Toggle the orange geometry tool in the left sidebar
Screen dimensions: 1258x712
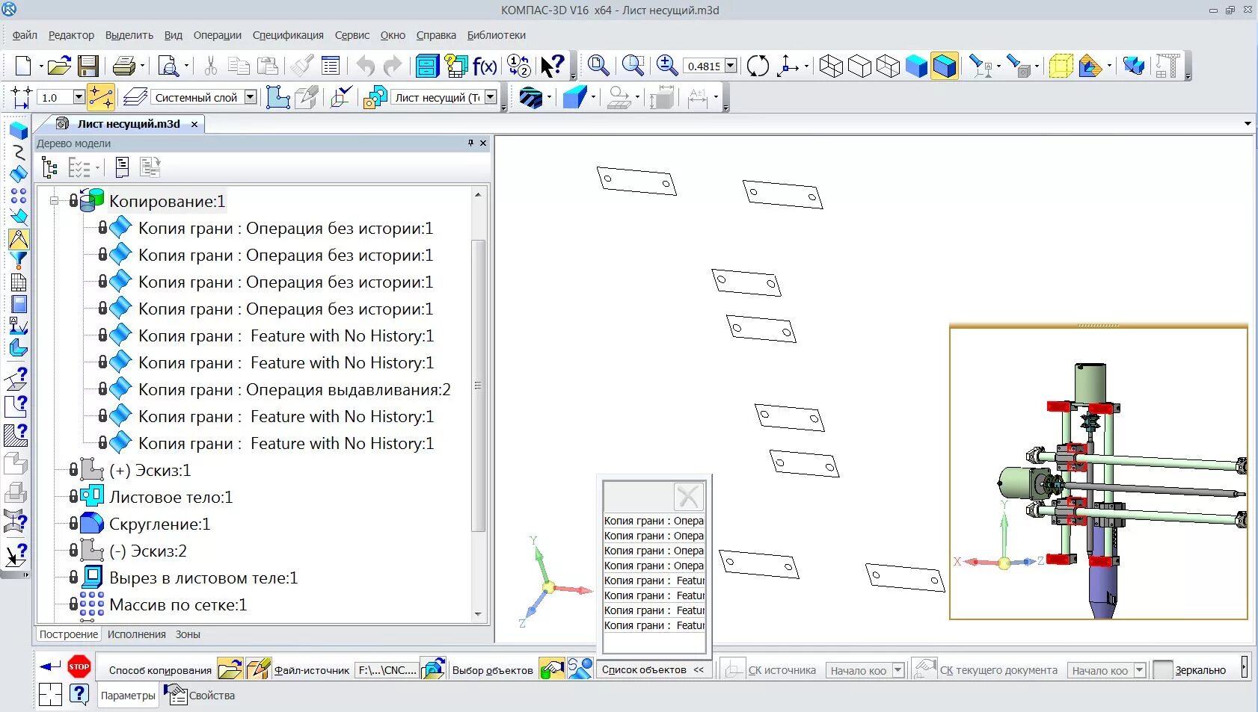point(18,239)
